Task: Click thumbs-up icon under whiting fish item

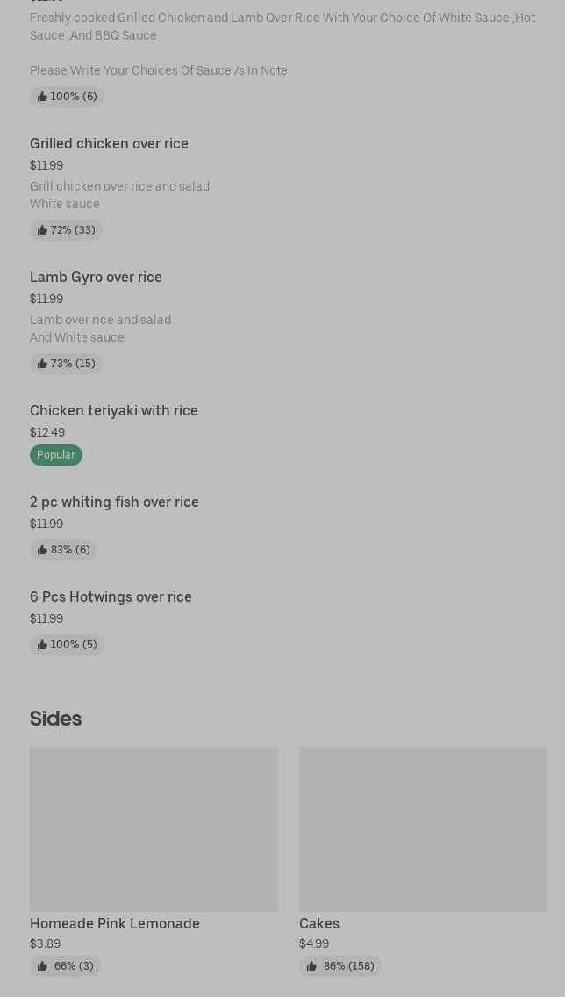Action: [x=42, y=550]
